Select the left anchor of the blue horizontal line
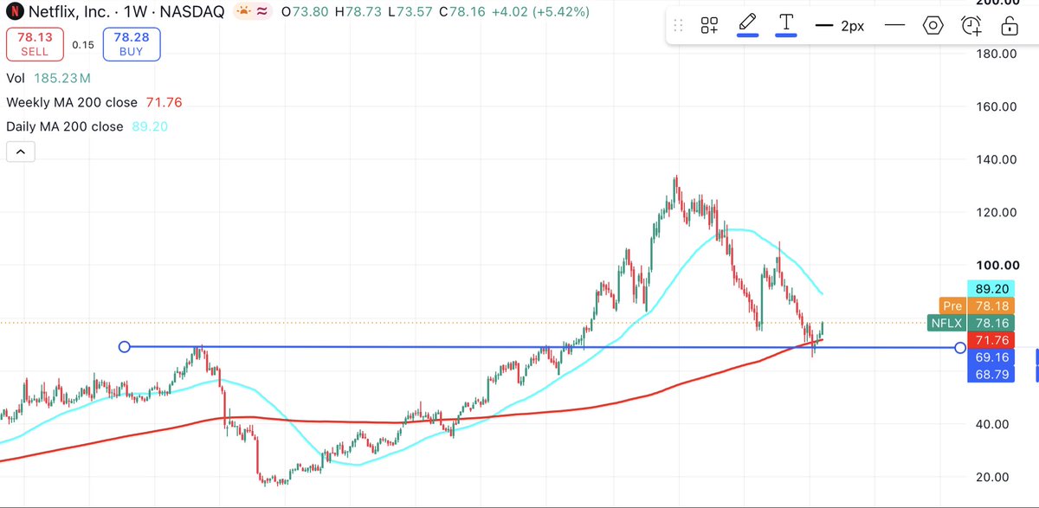Viewport: 1039px width, 508px height. [124, 346]
